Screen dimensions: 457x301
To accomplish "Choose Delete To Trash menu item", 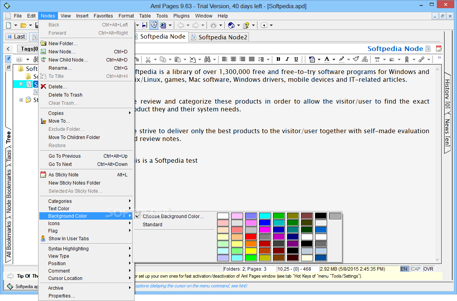I will point(86,95).
